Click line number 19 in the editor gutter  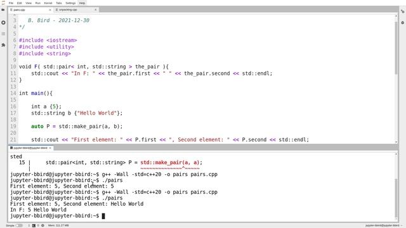click(13, 127)
